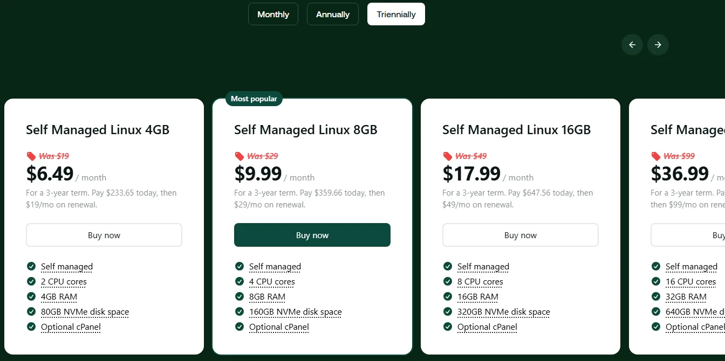Click Optional cPanel in the 8GB plan
This screenshot has width=725, height=361.
[279, 327]
